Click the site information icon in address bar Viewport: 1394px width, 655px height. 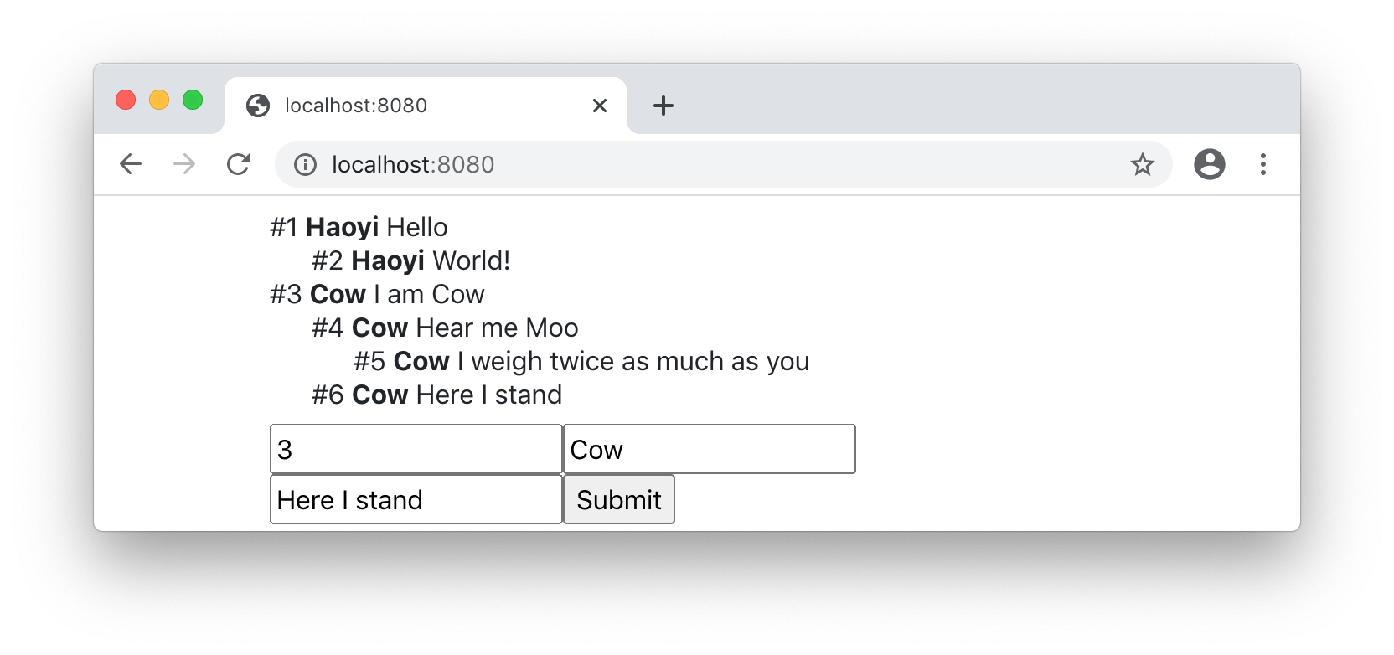pyautogui.click(x=306, y=164)
